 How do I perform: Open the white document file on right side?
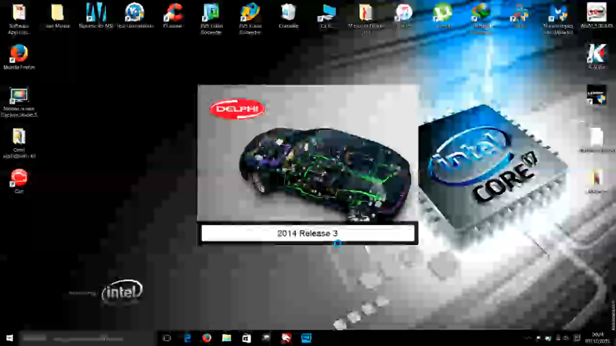tap(597, 141)
